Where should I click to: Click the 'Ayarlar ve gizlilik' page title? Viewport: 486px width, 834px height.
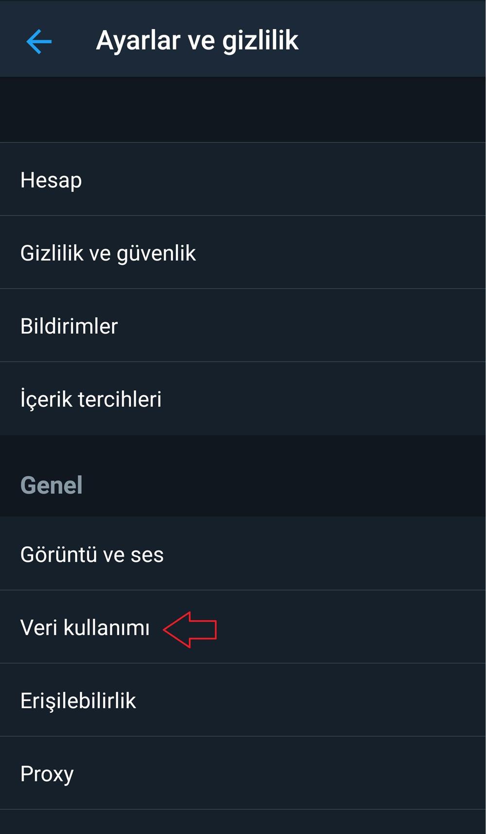tap(197, 40)
